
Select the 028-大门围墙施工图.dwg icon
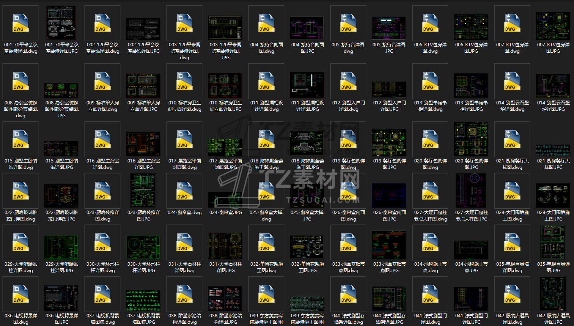pyautogui.click(x=512, y=191)
